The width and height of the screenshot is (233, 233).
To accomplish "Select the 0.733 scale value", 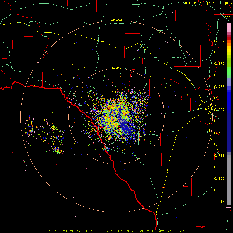I will click(x=219, y=87).
